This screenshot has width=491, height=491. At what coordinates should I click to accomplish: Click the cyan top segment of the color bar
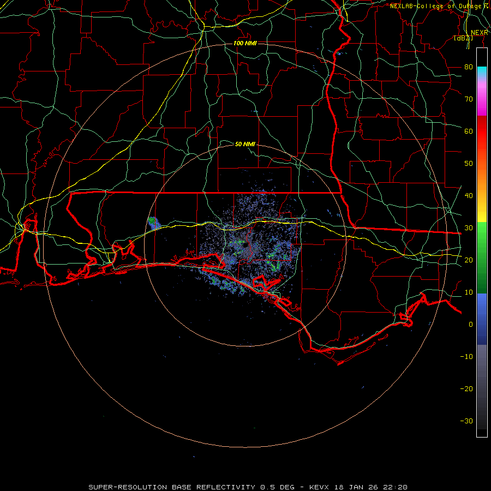point(482,72)
